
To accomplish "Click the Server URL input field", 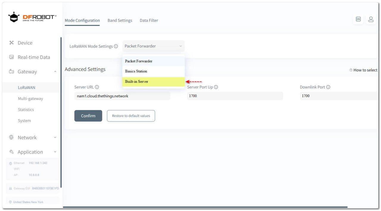I will tap(122, 96).
